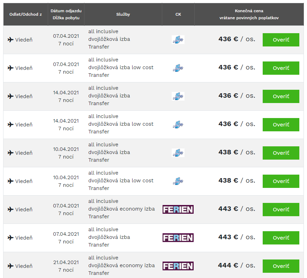Click airplane icon in 14.04.2021 low cost row

coord(10,124)
